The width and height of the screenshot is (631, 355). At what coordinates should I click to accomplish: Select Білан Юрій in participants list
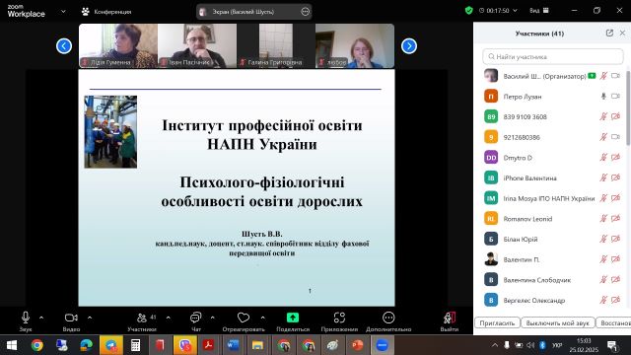pos(551,239)
